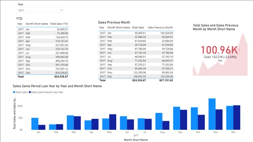Click chart title Sales Same Period Last Year
The height and width of the screenshot is (142, 253).
tap(57, 86)
